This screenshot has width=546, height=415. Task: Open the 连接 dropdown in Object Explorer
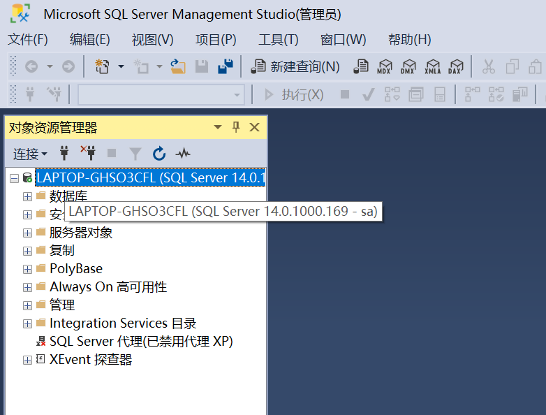(30, 154)
